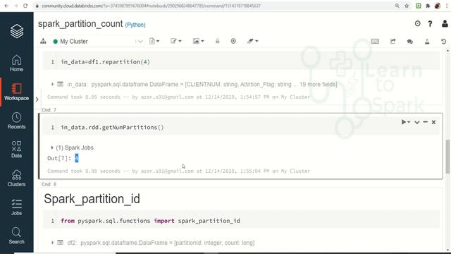Click the browser back arrow
Viewport: 451px width, 254px height.
[x=6, y=6]
